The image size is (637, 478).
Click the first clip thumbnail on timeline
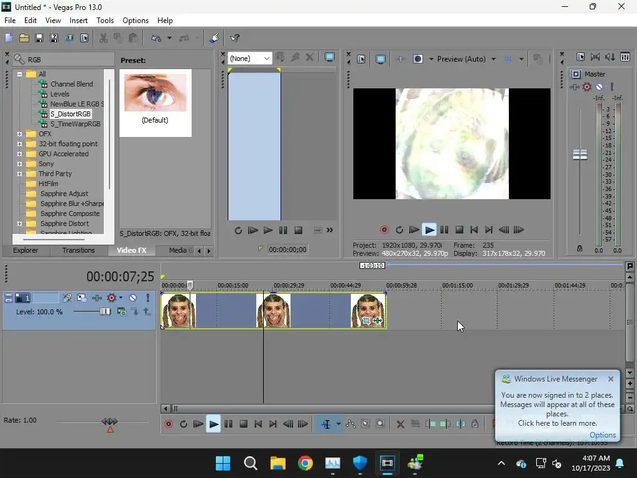click(x=179, y=311)
